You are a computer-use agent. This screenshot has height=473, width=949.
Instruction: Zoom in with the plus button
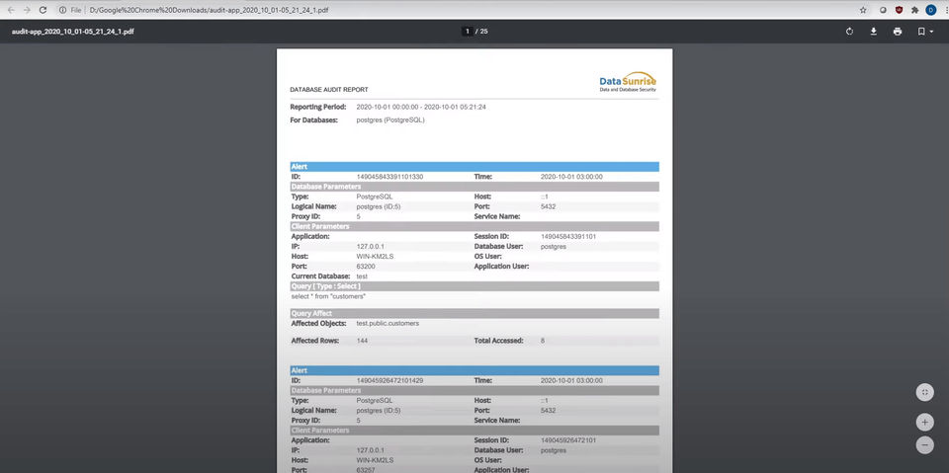pos(925,422)
